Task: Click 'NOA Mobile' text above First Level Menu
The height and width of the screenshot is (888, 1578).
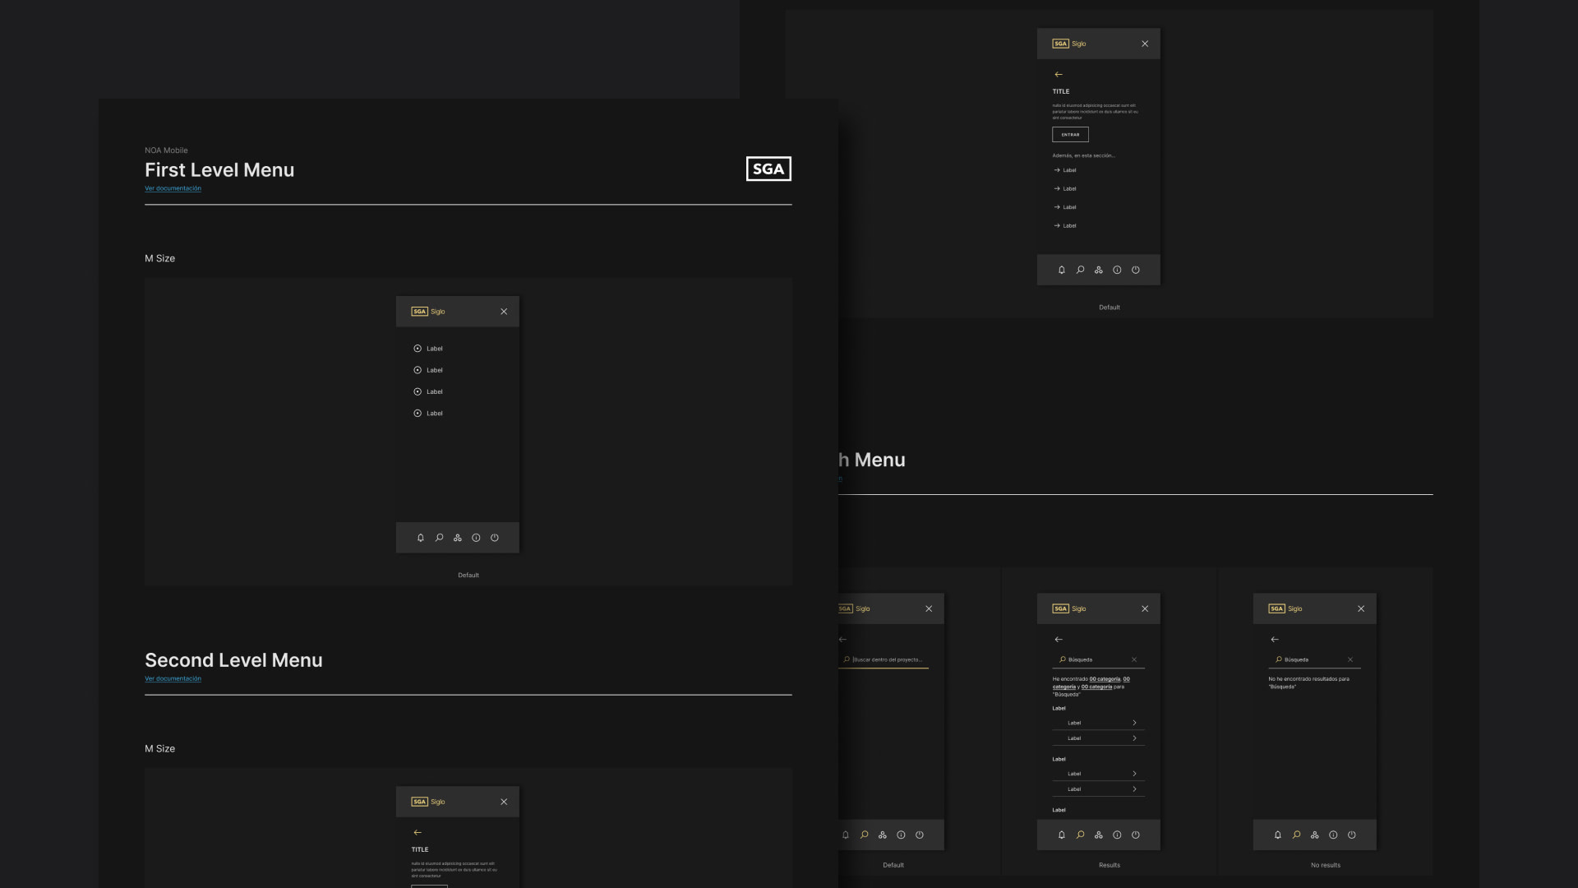Action: click(166, 150)
